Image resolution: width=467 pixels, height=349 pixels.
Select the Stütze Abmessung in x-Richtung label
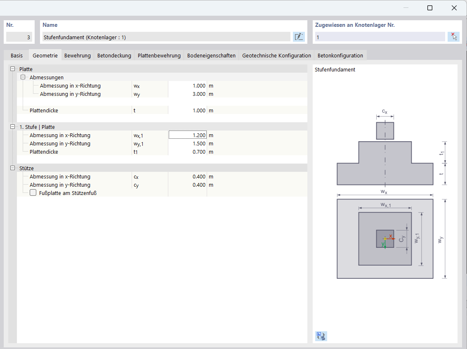pyautogui.click(x=60, y=177)
